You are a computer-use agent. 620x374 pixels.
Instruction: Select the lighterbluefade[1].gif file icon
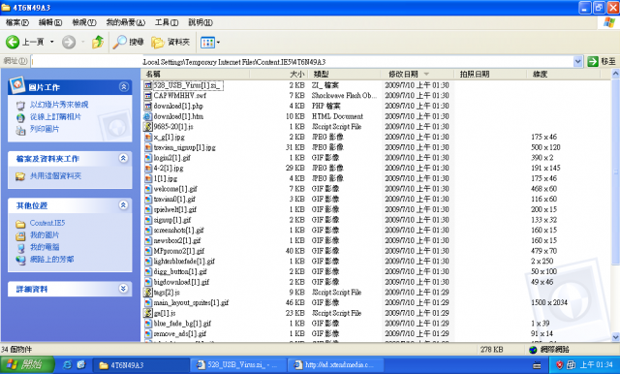click(x=148, y=262)
